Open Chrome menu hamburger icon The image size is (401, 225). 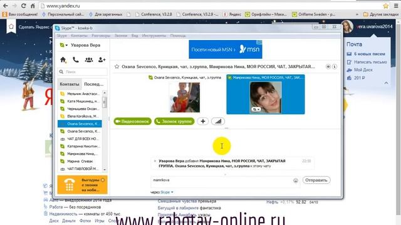(x=396, y=6)
